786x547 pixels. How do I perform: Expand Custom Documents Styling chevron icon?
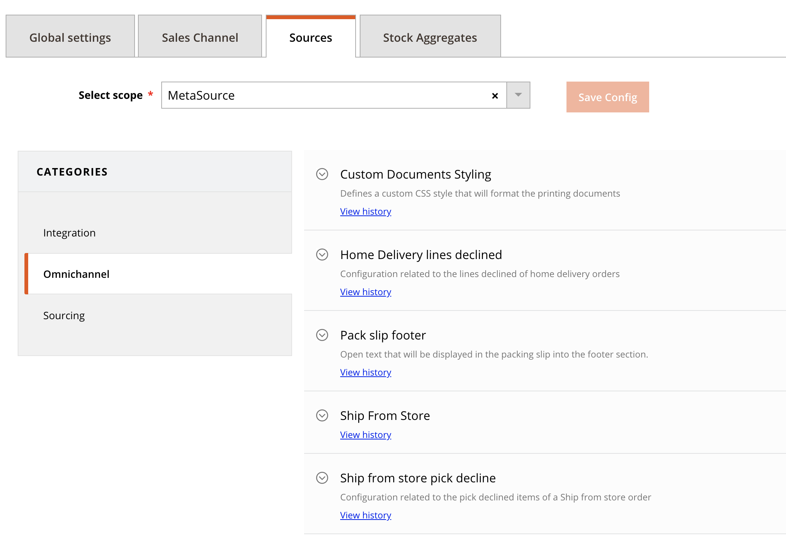[322, 174]
